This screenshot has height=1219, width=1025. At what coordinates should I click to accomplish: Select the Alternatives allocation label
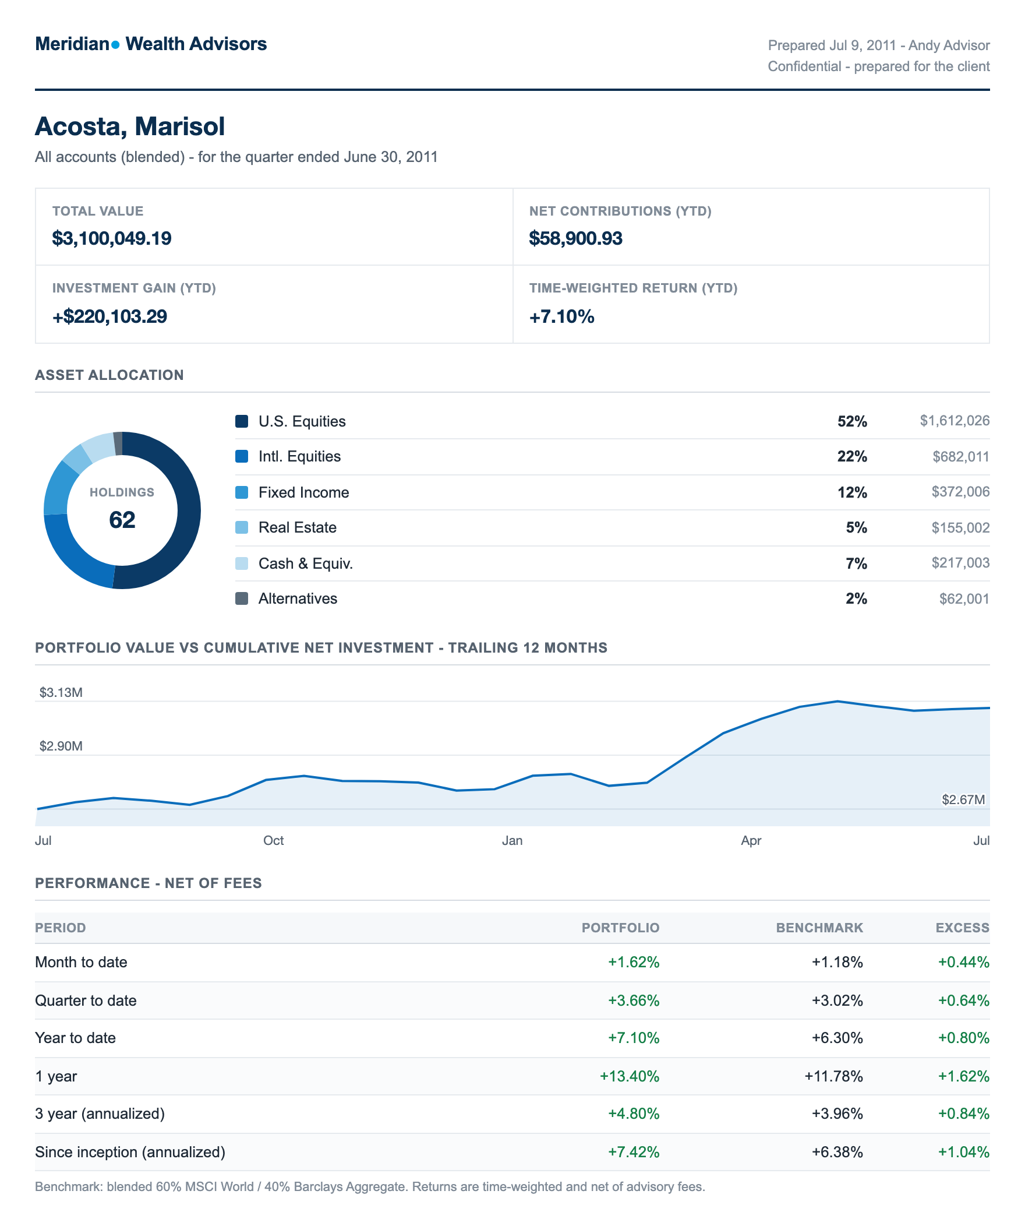[x=298, y=598]
